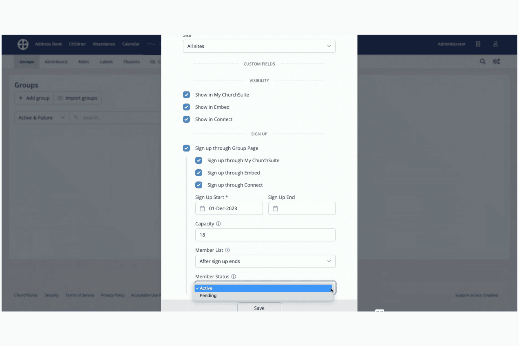Click the Member Status info icon
The width and height of the screenshot is (519, 346).
(x=234, y=277)
